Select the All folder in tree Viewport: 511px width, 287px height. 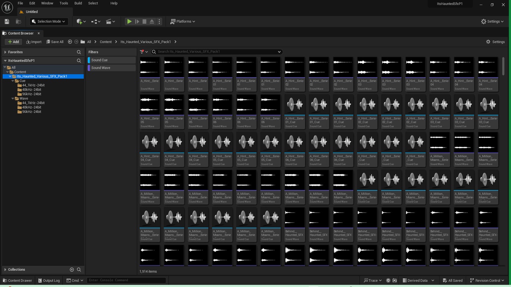pyautogui.click(x=14, y=68)
